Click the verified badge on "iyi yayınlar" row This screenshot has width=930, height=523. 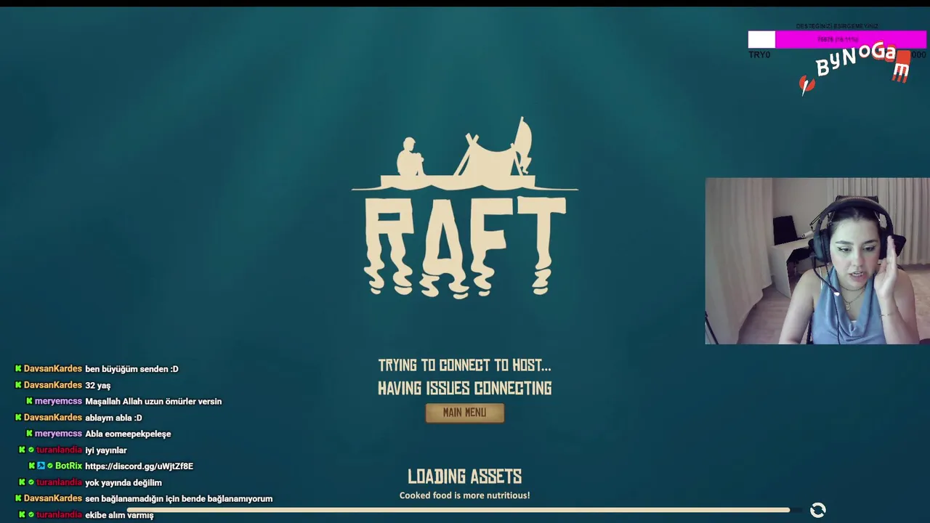31,450
